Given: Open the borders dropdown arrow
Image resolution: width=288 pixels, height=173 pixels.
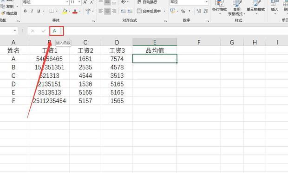Looking at the screenshot, I should [57, 11].
